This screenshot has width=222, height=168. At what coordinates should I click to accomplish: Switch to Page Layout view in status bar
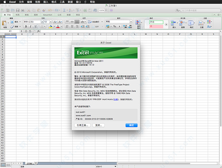click(8, 165)
